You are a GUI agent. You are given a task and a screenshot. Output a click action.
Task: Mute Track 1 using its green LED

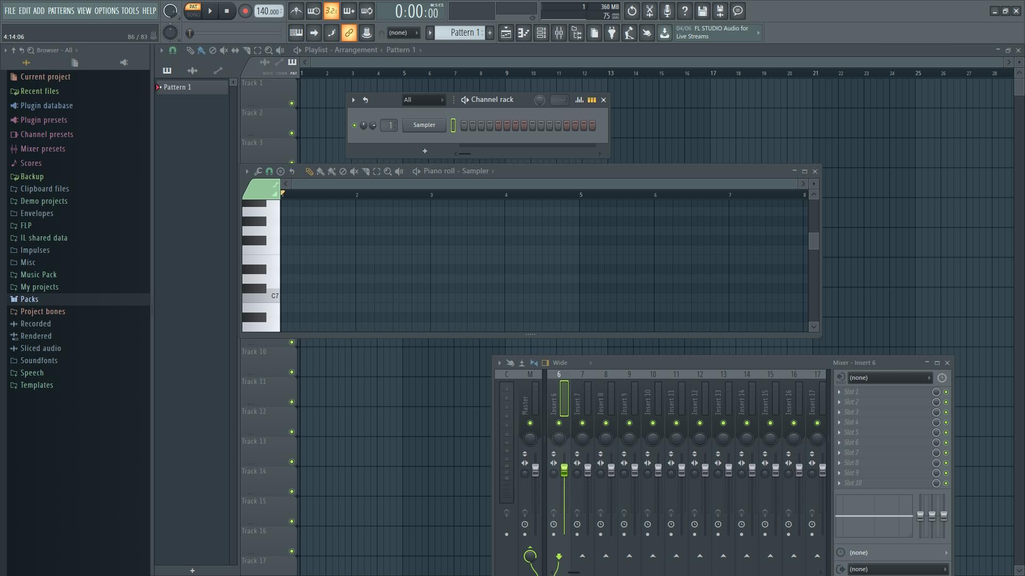coord(291,103)
